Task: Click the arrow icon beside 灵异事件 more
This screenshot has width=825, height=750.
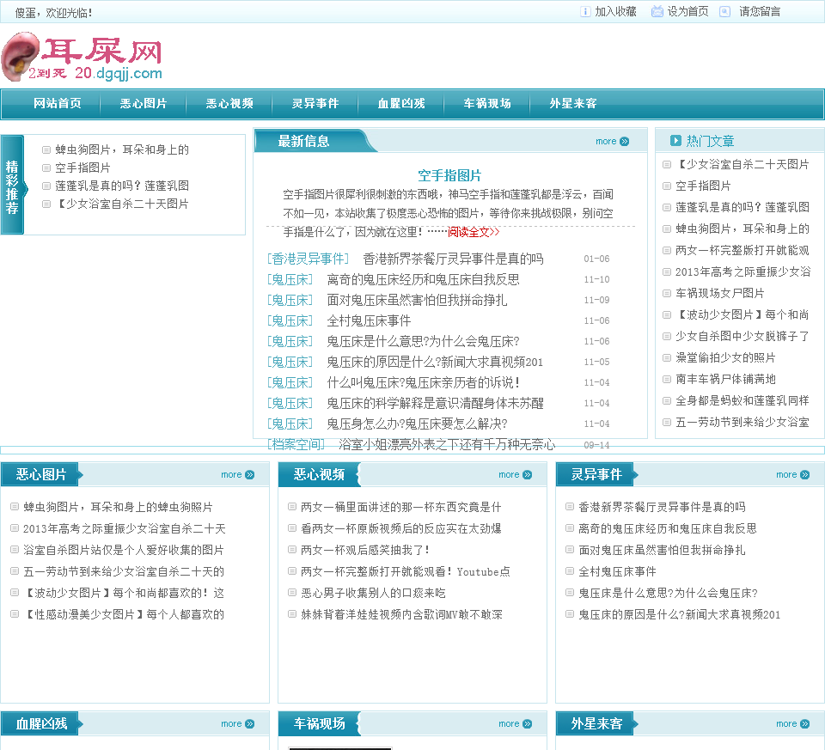Action: click(805, 474)
